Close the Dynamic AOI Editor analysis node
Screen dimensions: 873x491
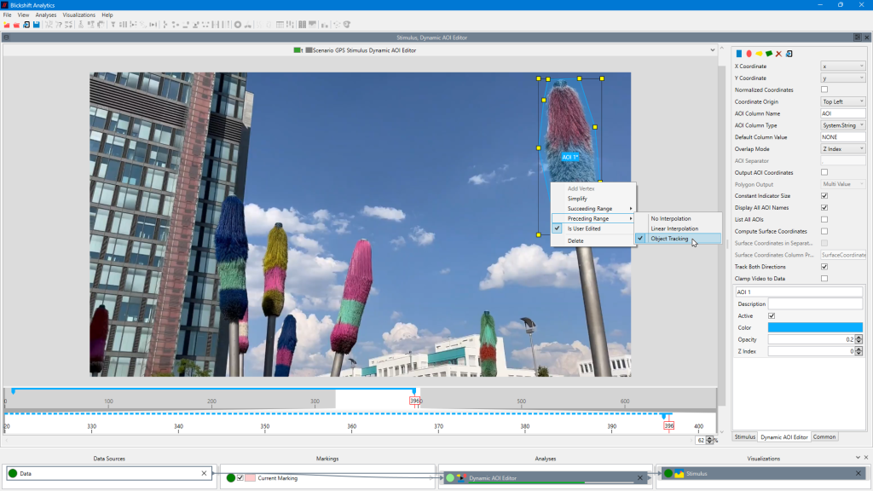[x=639, y=477]
